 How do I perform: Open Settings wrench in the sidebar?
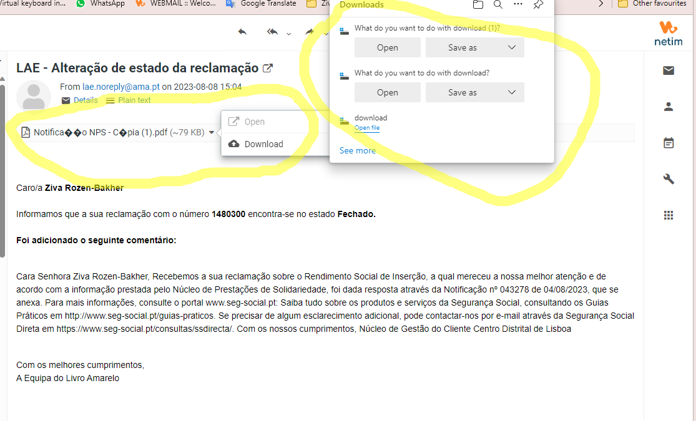(x=669, y=179)
